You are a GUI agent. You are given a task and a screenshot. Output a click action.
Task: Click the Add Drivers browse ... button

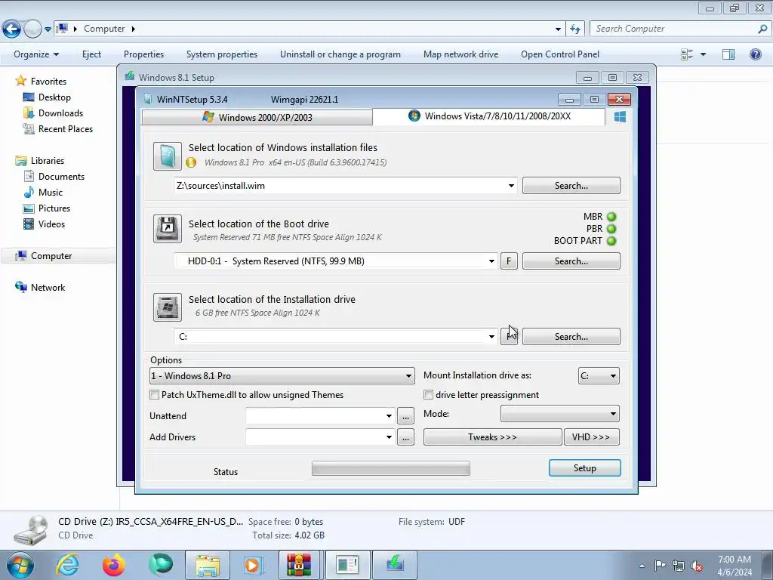coord(405,437)
